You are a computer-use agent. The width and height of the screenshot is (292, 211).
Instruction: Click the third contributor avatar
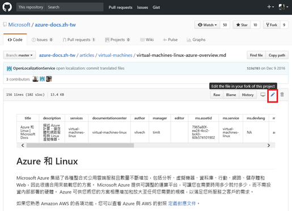tap(49, 79)
